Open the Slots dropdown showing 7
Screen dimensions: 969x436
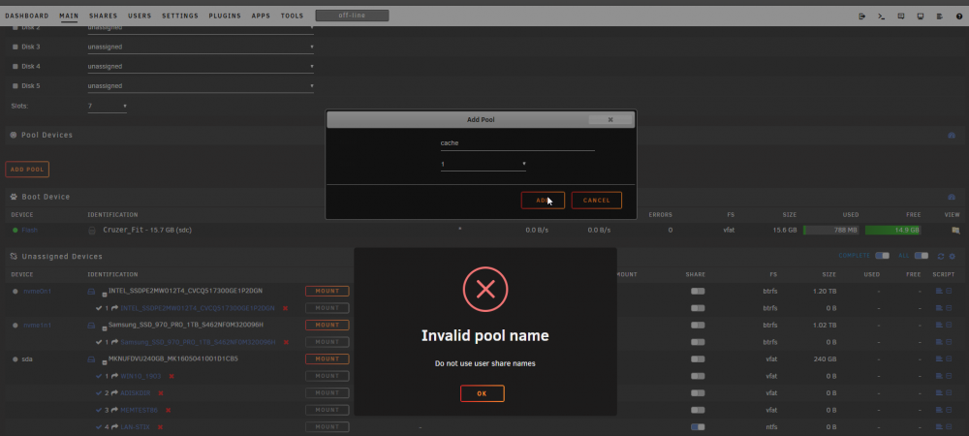coord(107,107)
